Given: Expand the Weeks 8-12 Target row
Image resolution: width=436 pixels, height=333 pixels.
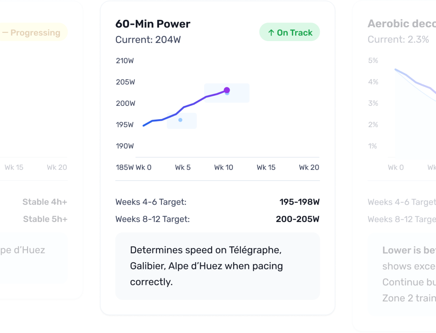Looking at the screenshot, I should [217, 219].
